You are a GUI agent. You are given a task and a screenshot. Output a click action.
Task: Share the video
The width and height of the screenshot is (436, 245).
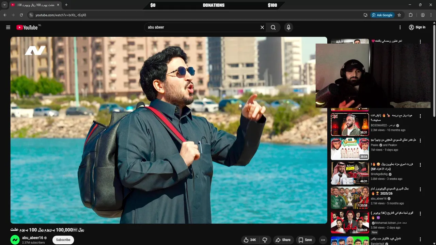[x=283, y=240]
